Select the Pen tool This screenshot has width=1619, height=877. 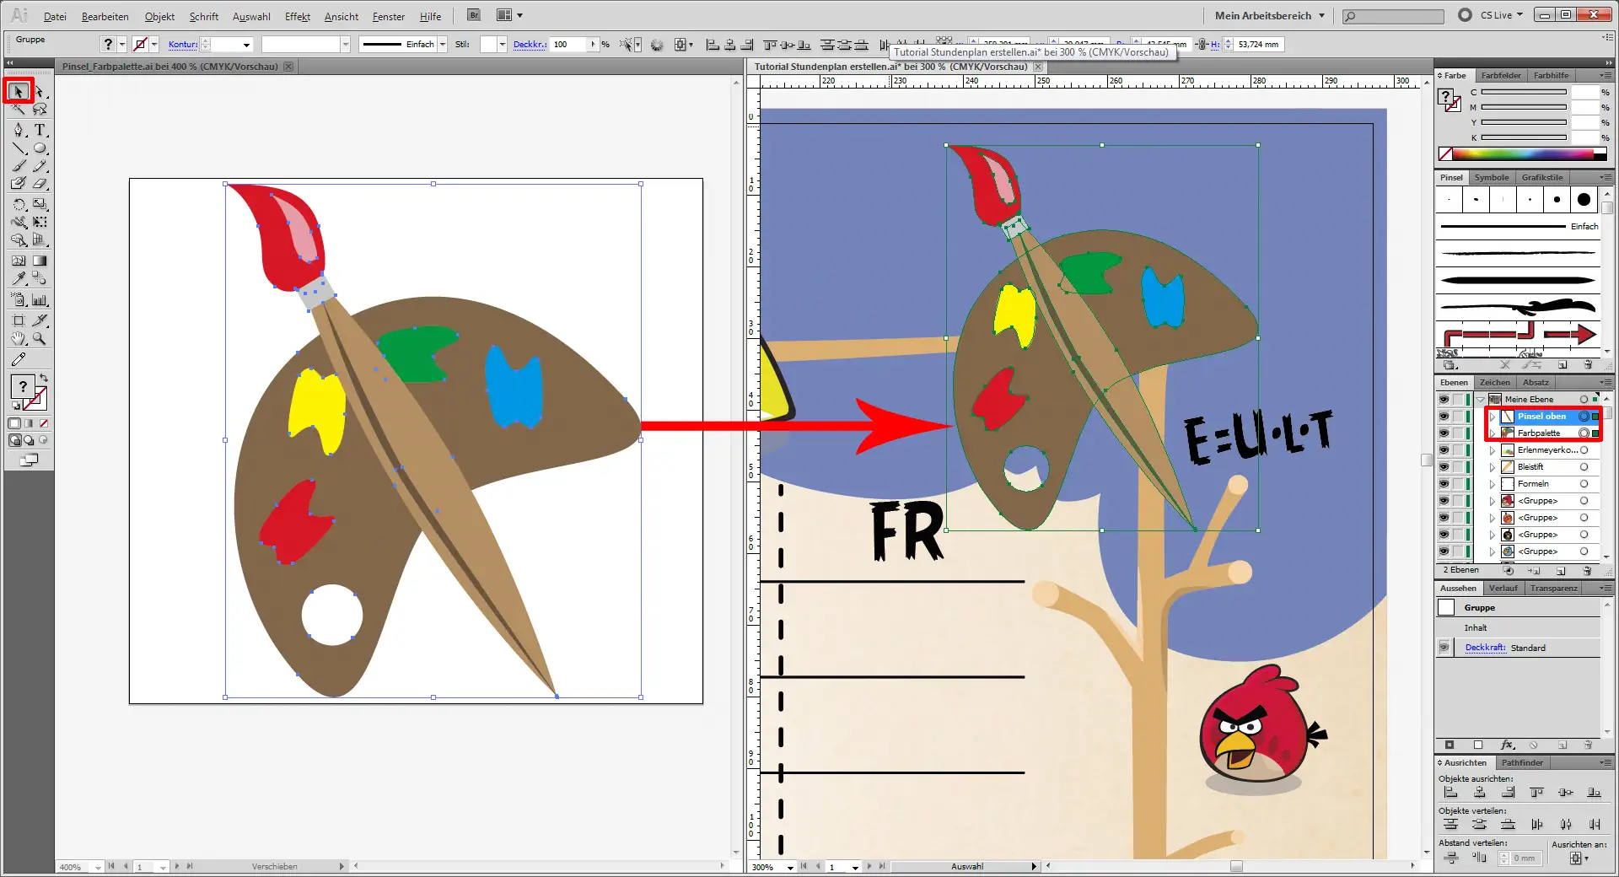19,130
